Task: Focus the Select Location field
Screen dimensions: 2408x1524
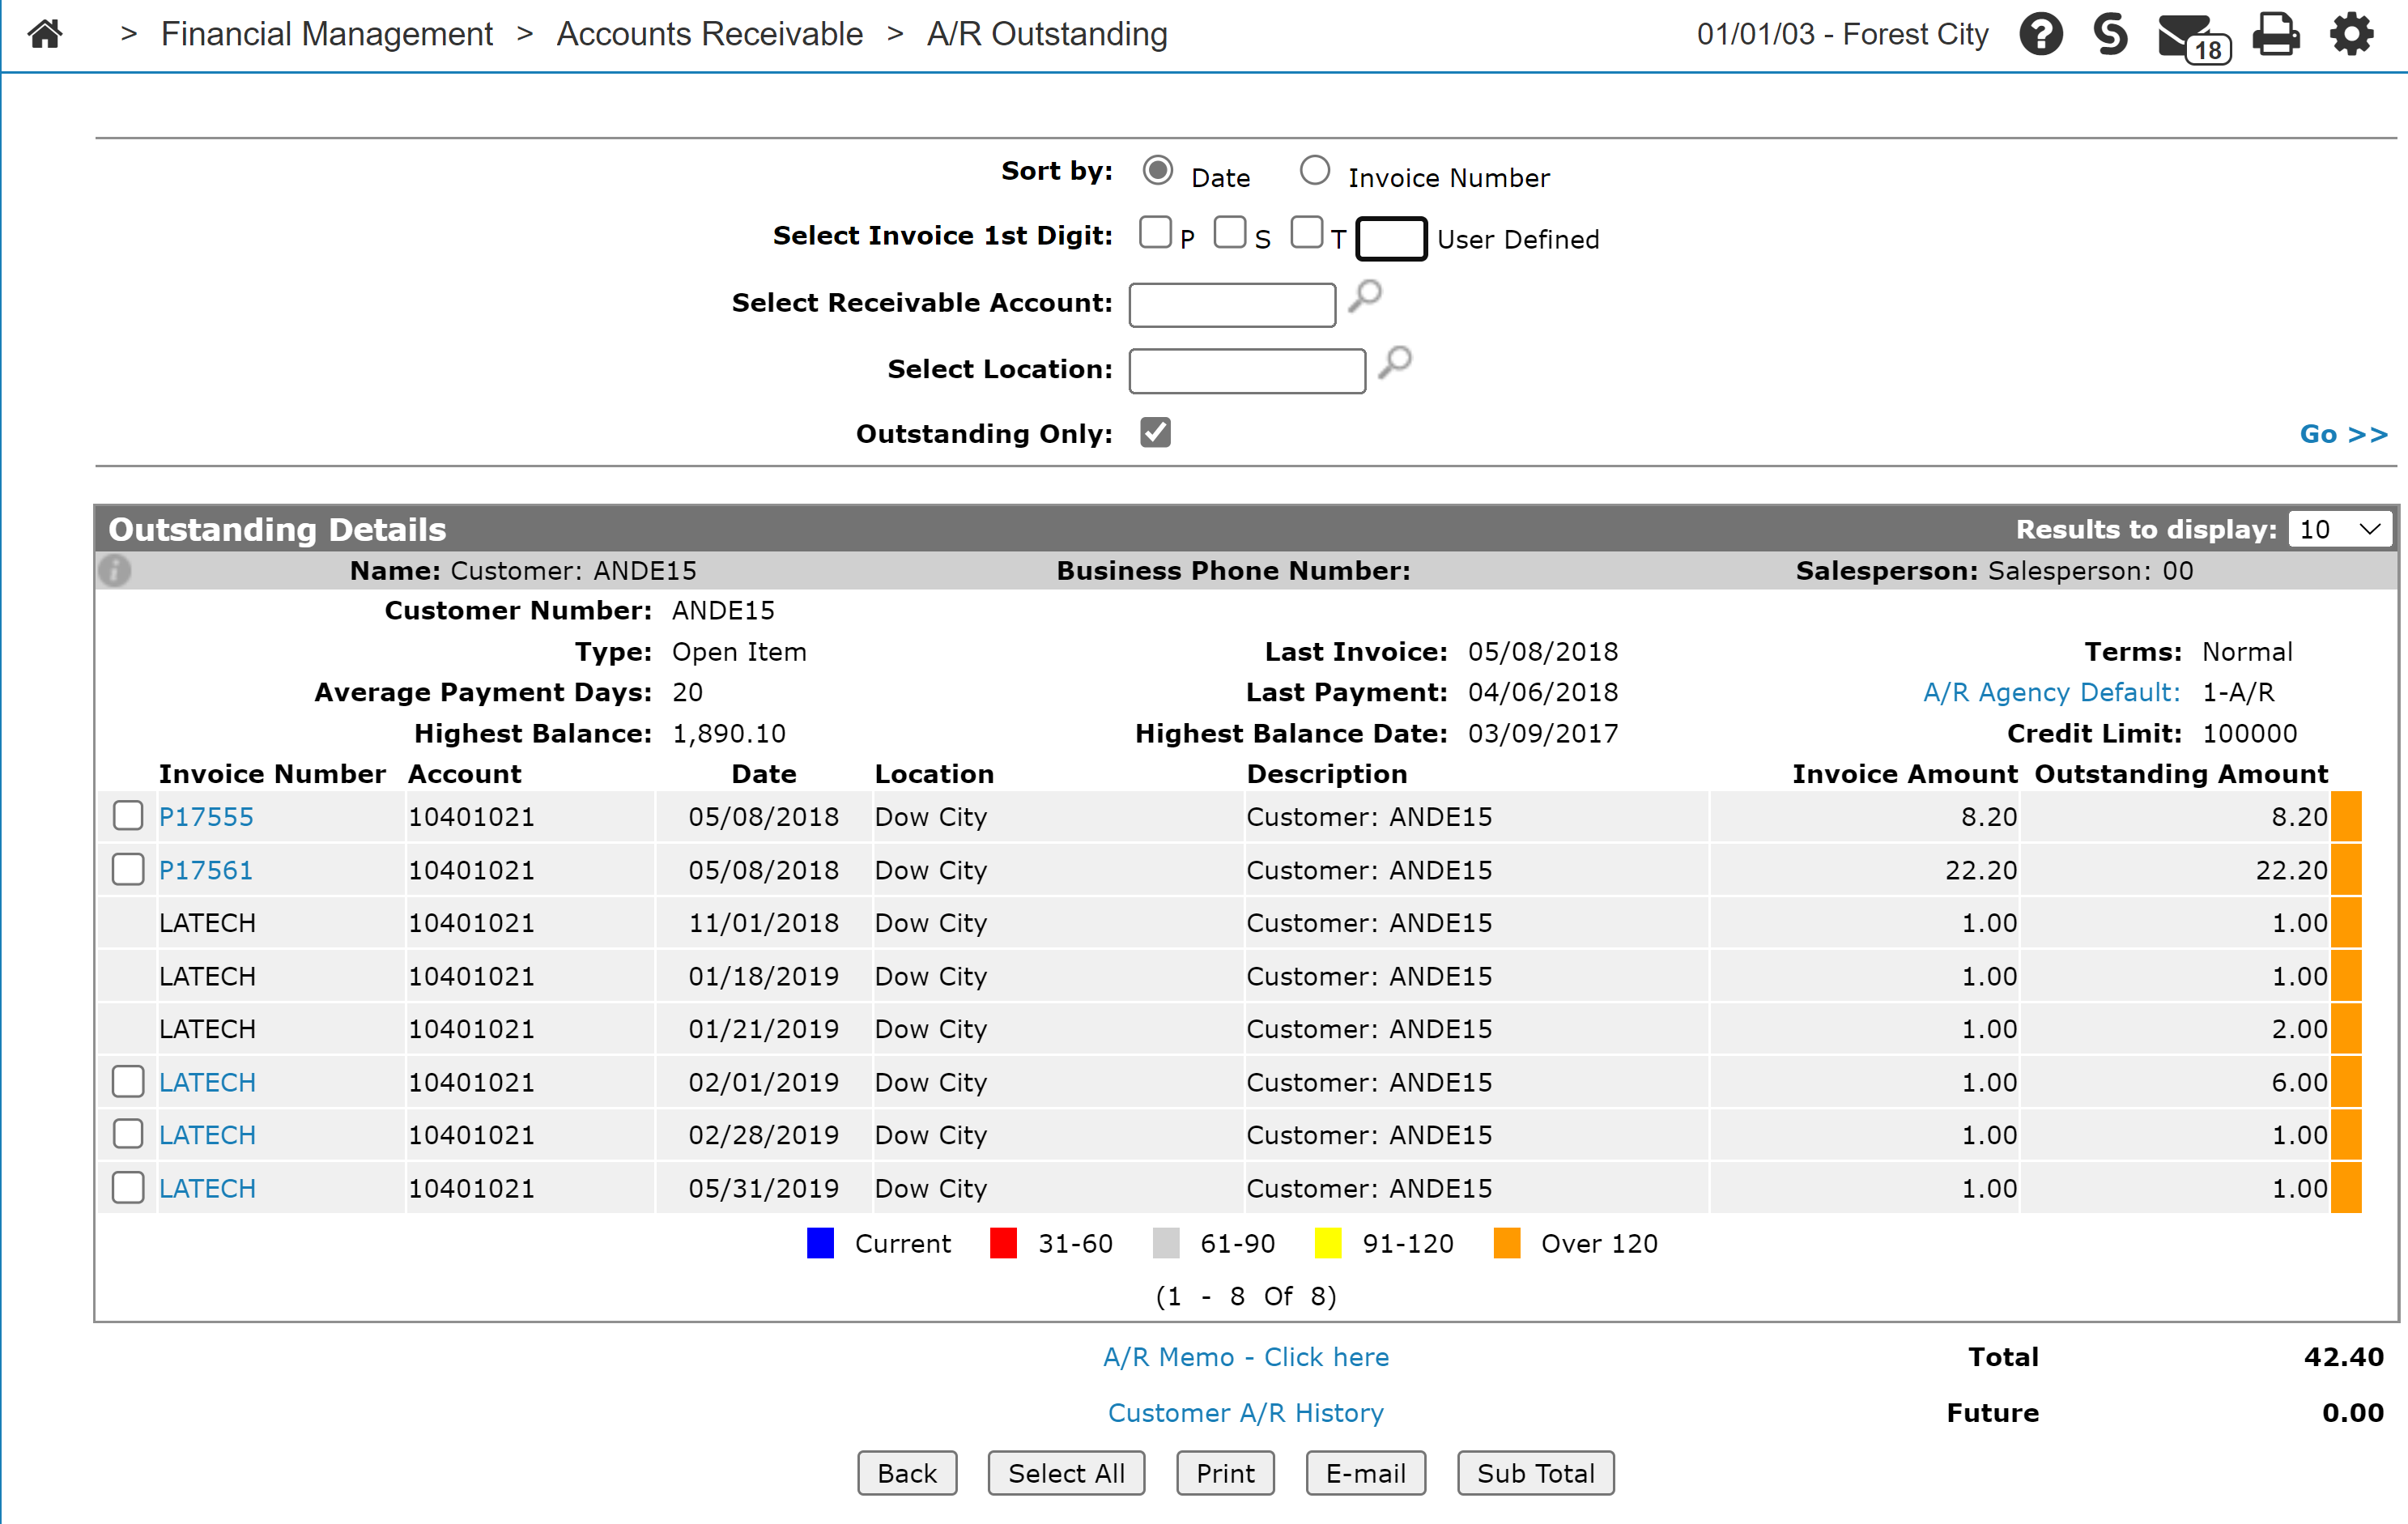Action: [x=1247, y=371]
